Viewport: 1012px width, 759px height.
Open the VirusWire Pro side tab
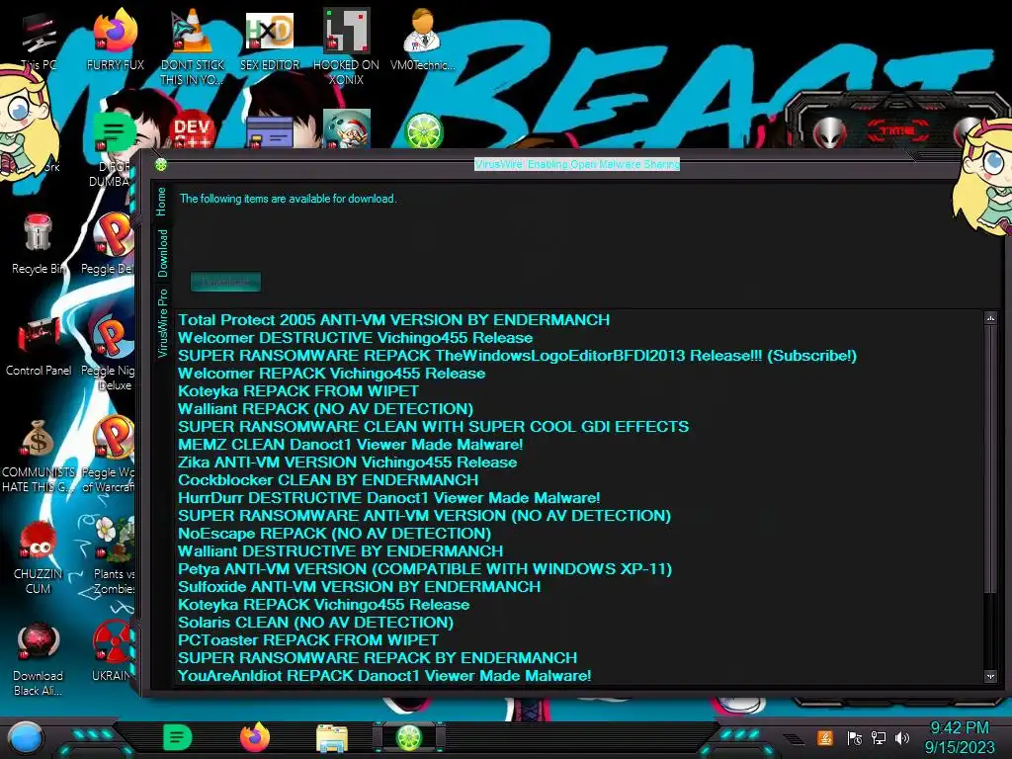(x=162, y=323)
